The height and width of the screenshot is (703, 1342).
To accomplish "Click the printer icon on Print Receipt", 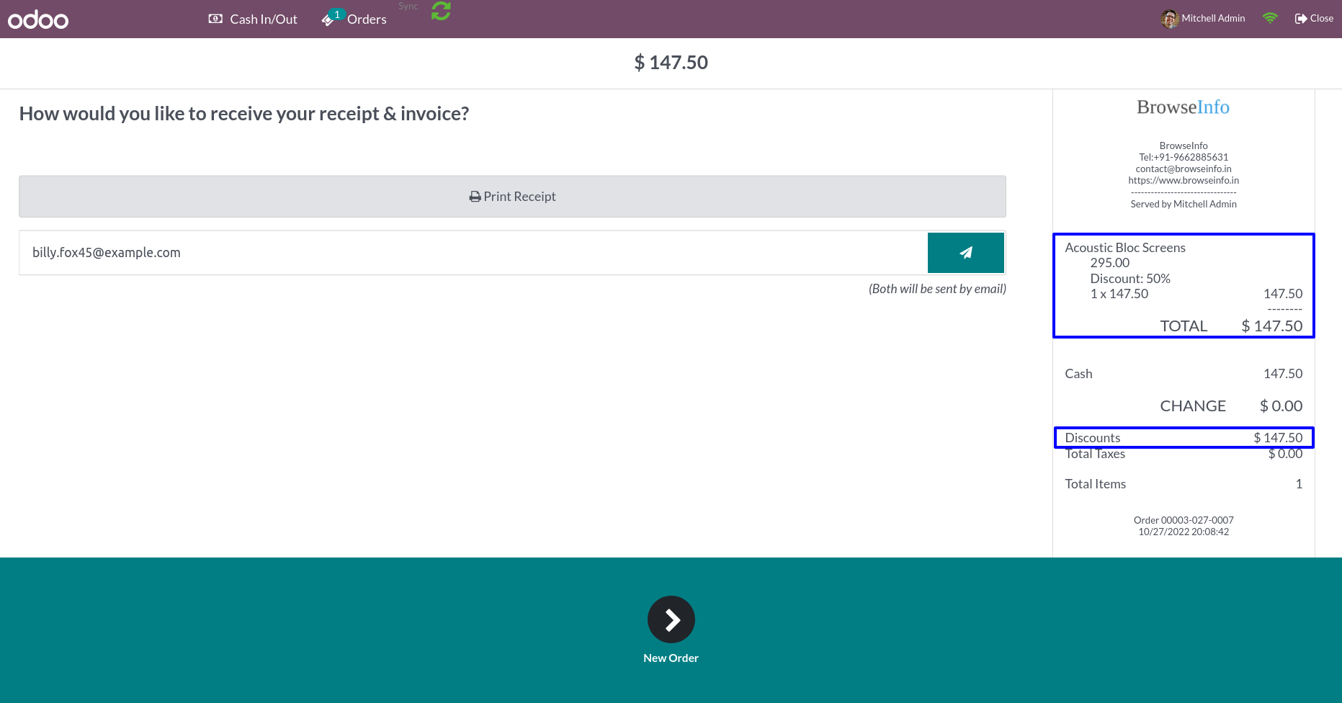I will pyautogui.click(x=475, y=197).
